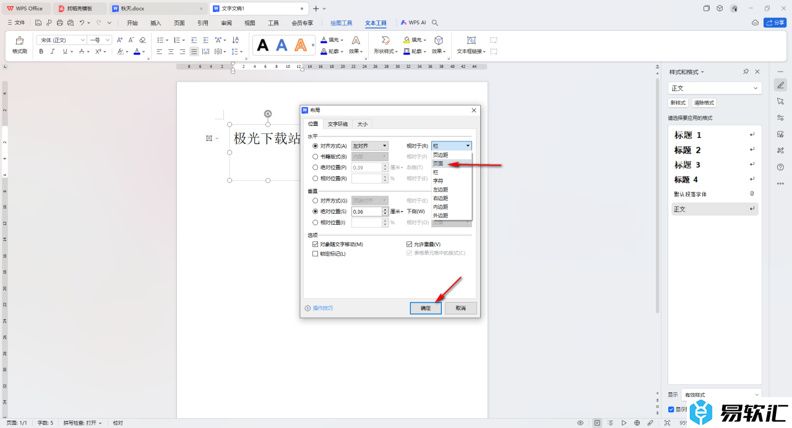Switch to 大小 tab in dialog

pyautogui.click(x=362, y=124)
